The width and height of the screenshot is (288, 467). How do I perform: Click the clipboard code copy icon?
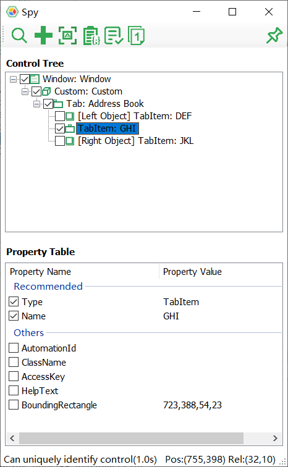click(x=91, y=36)
